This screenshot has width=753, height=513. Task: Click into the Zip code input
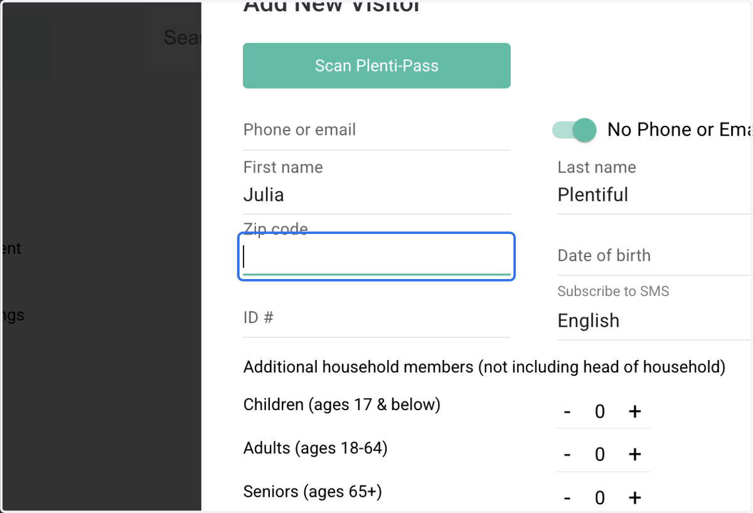tap(376, 256)
